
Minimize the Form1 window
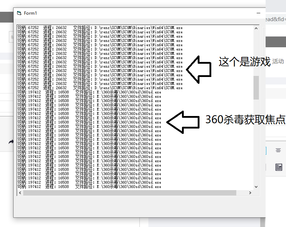coord(258,12)
